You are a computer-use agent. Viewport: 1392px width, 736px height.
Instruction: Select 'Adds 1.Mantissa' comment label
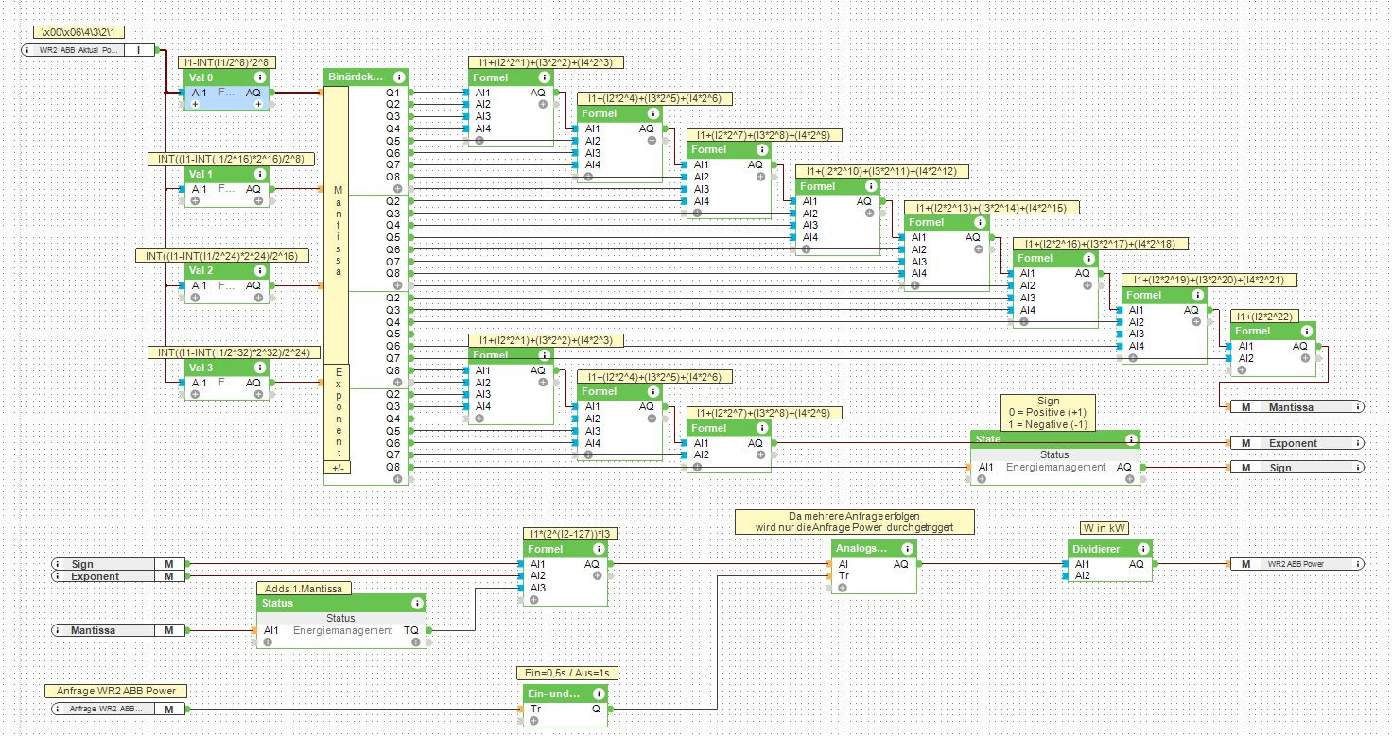pyautogui.click(x=304, y=588)
